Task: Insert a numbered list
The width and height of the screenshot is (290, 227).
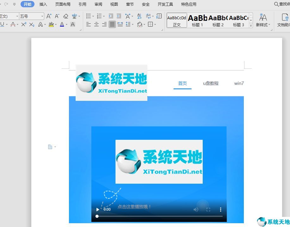Action: pos(99,16)
